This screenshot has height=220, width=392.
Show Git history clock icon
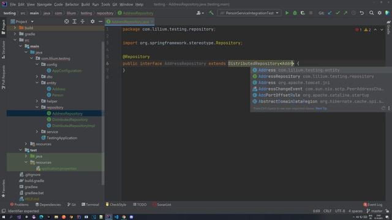(x=353, y=13)
